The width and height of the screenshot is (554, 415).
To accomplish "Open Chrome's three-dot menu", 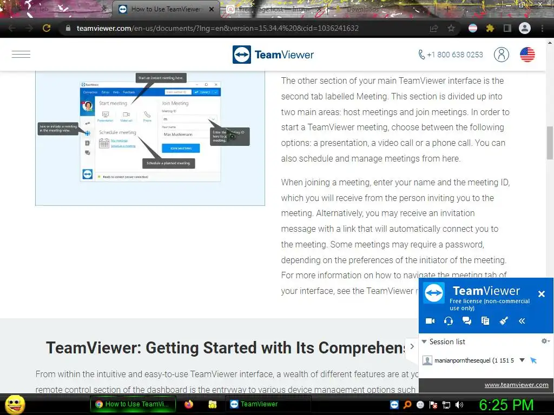I will click(x=542, y=28).
